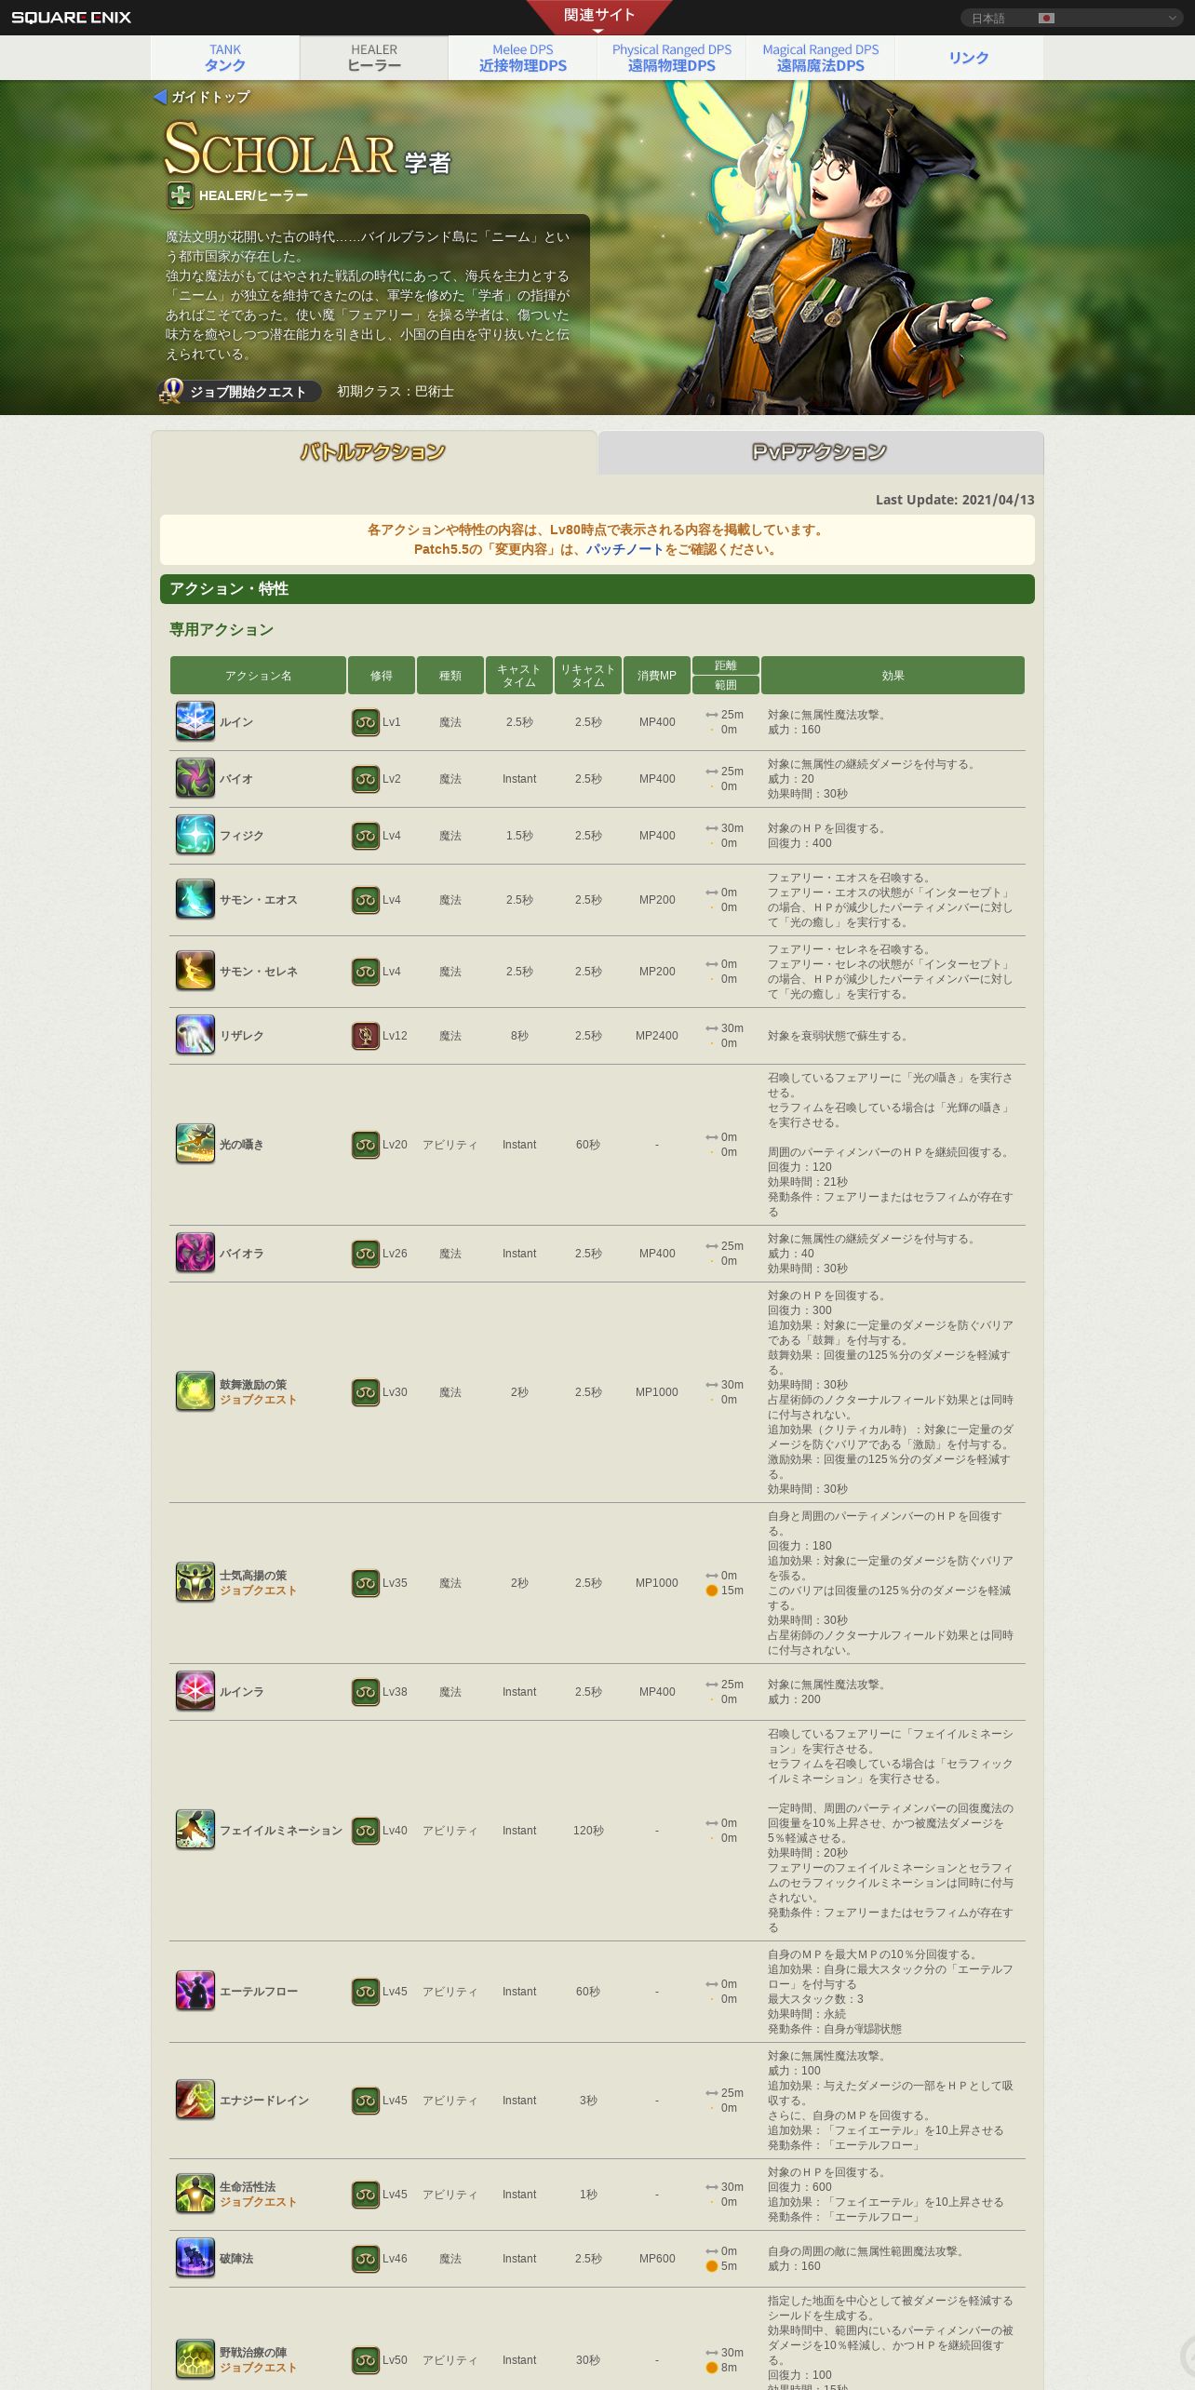Click the 野戦治療の陣 action icon

point(195,2360)
